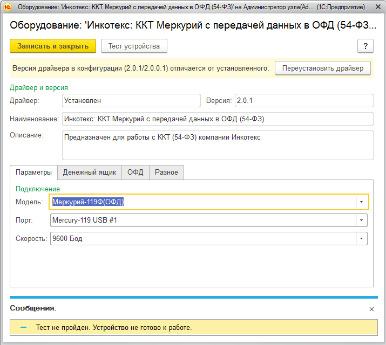Click the Версия field showing 2.0.1
This screenshot has width=386, height=345.
(303, 101)
